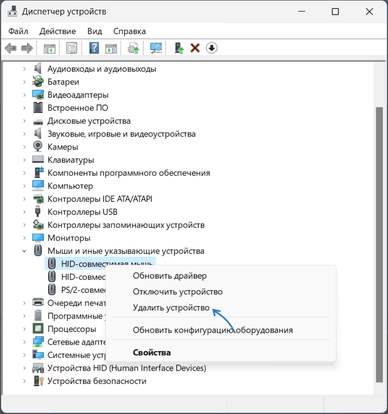Choose Обновить драйвер in context menu
This screenshot has width=388, height=414.
221,276
